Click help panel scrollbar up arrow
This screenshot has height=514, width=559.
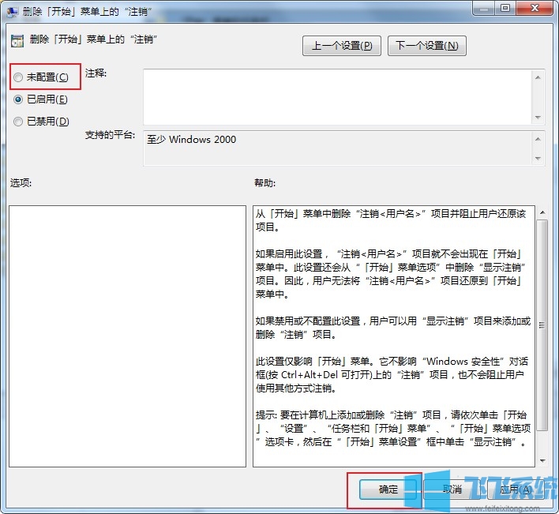coord(542,213)
